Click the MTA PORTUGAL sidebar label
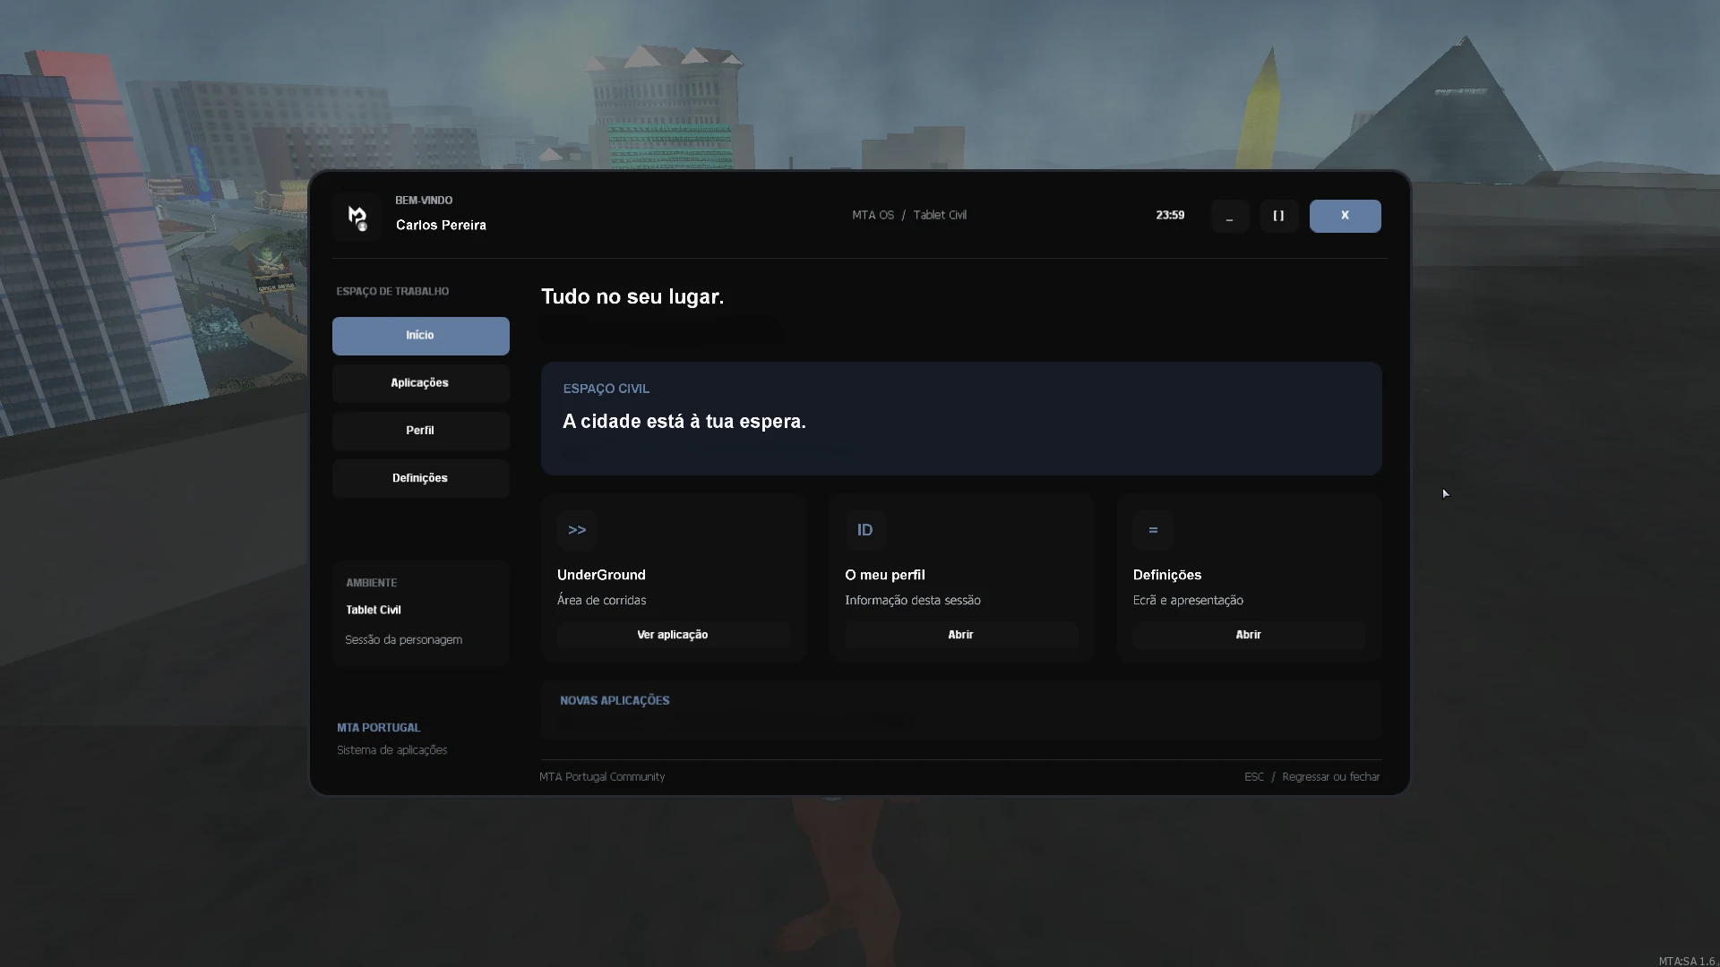1720x967 pixels. [379, 728]
